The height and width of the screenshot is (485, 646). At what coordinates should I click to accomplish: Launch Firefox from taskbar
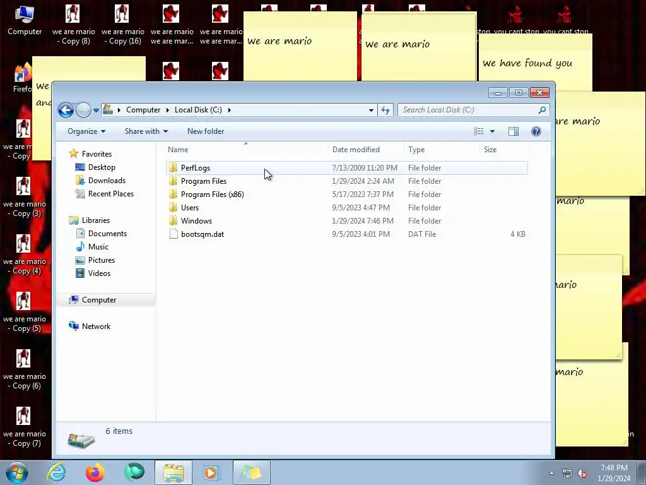coord(95,472)
